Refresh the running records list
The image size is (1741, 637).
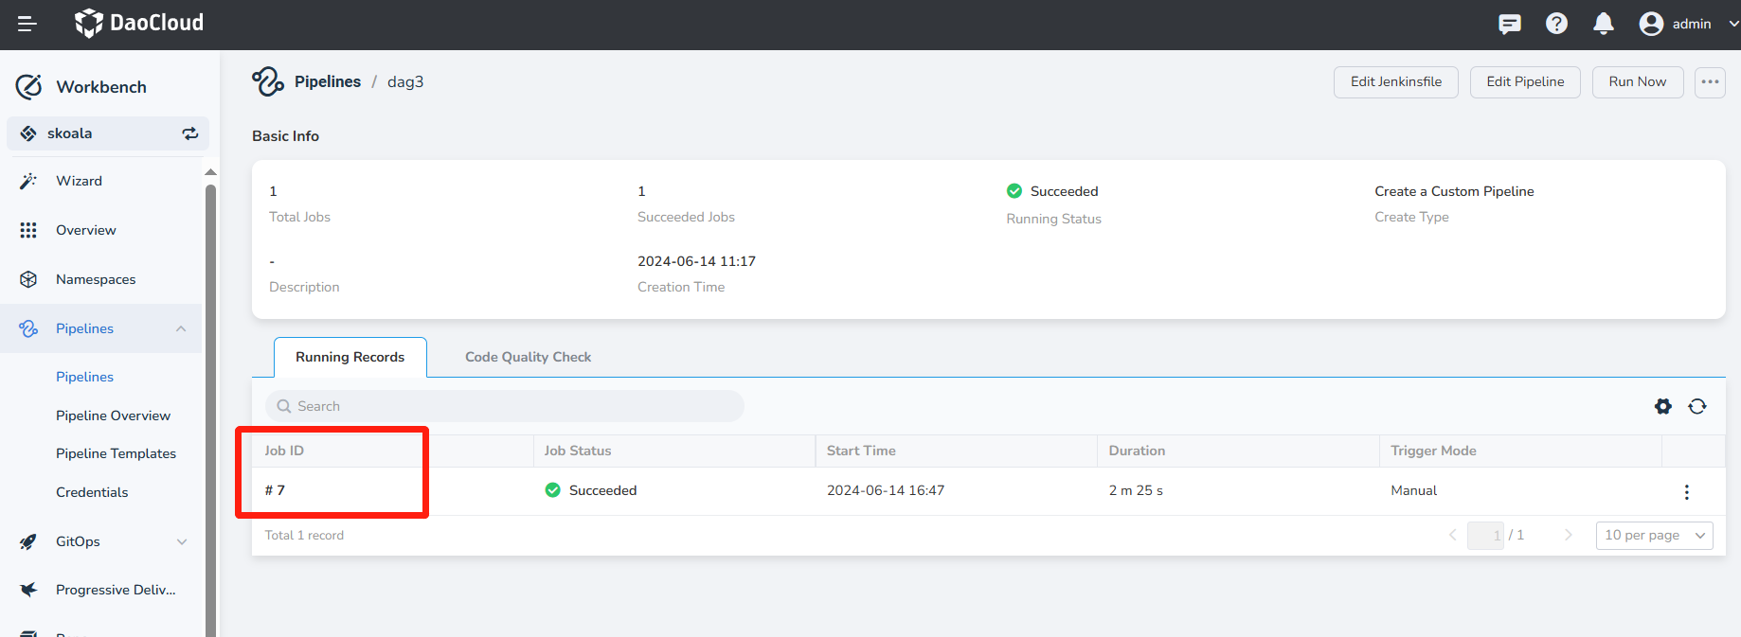click(x=1696, y=406)
